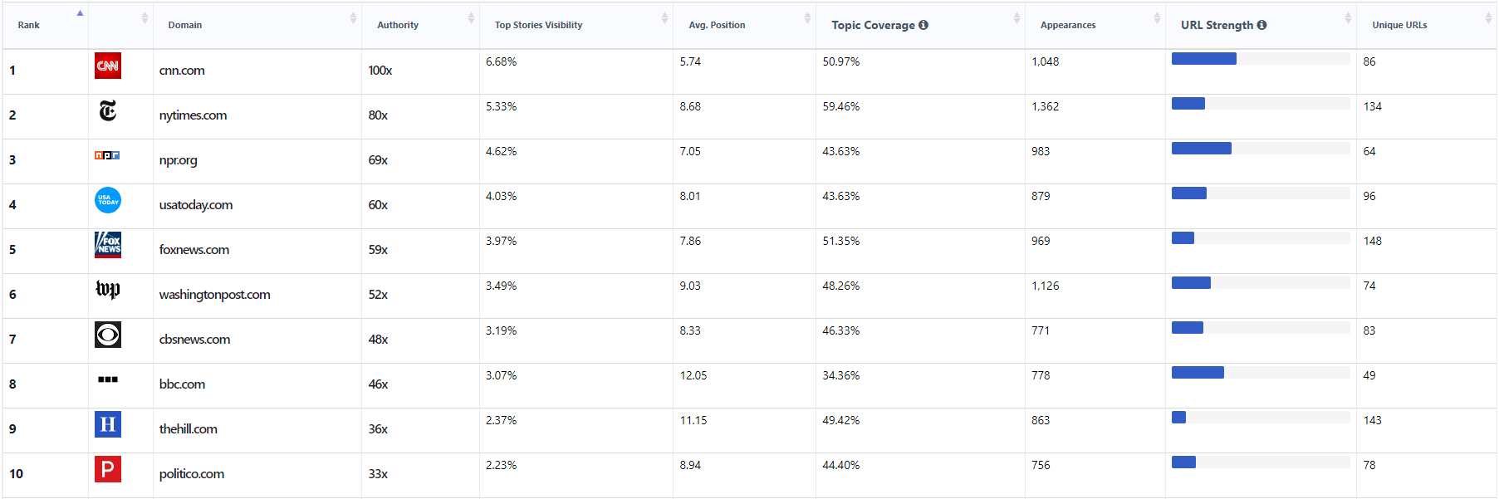Select appearances value 756
Image resolution: width=1499 pixels, height=499 pixels.
coord(1041,465)
